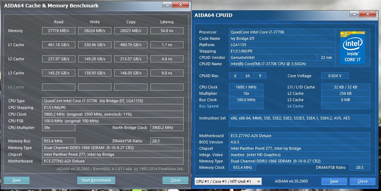
Task: Click Integr. Video Inactive field
Action: (x=299, y=155)
